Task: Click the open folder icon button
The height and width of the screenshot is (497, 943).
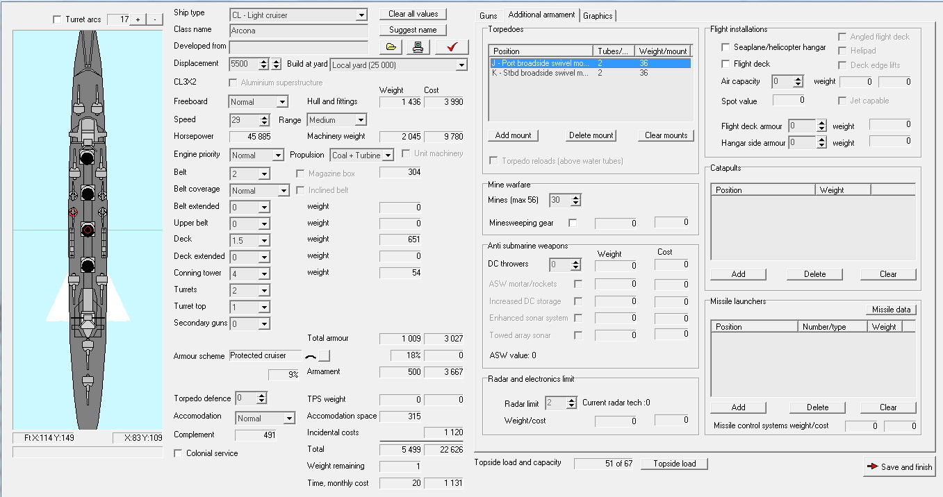Action: 391,47
